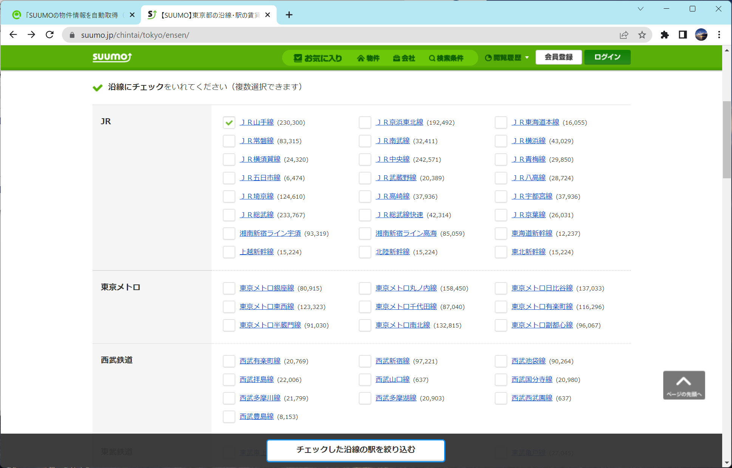Open the Chrome profile avatar
The image size is (732, 468).
pyautogui.click(x=701, y=35)
